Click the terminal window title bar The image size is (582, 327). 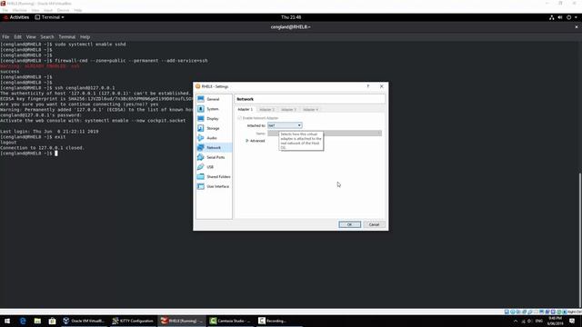pyautogui.click(x=291, y=27)
